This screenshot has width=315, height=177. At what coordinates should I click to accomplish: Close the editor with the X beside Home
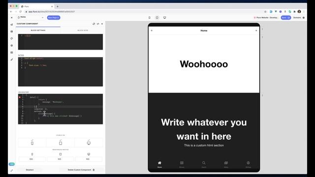click(12, 18)
